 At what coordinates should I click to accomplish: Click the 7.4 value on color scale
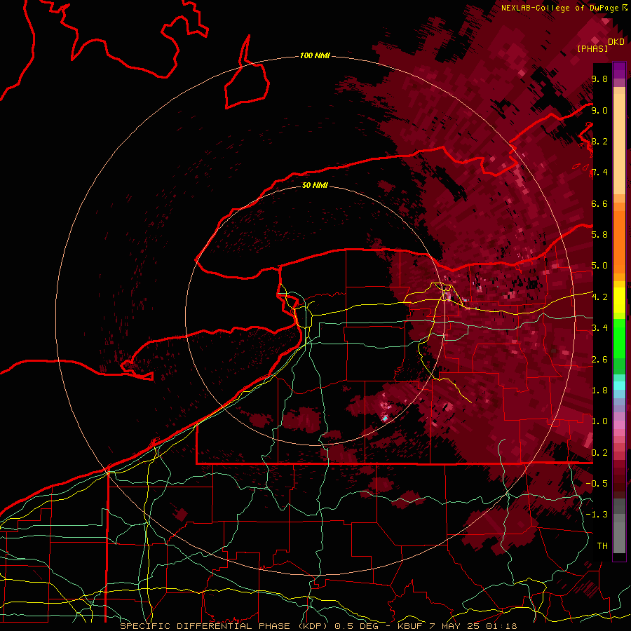pos(599,172)
